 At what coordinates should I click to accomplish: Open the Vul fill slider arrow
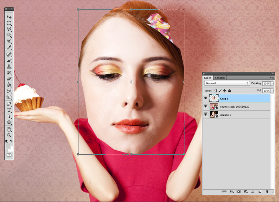pos(272,91)
